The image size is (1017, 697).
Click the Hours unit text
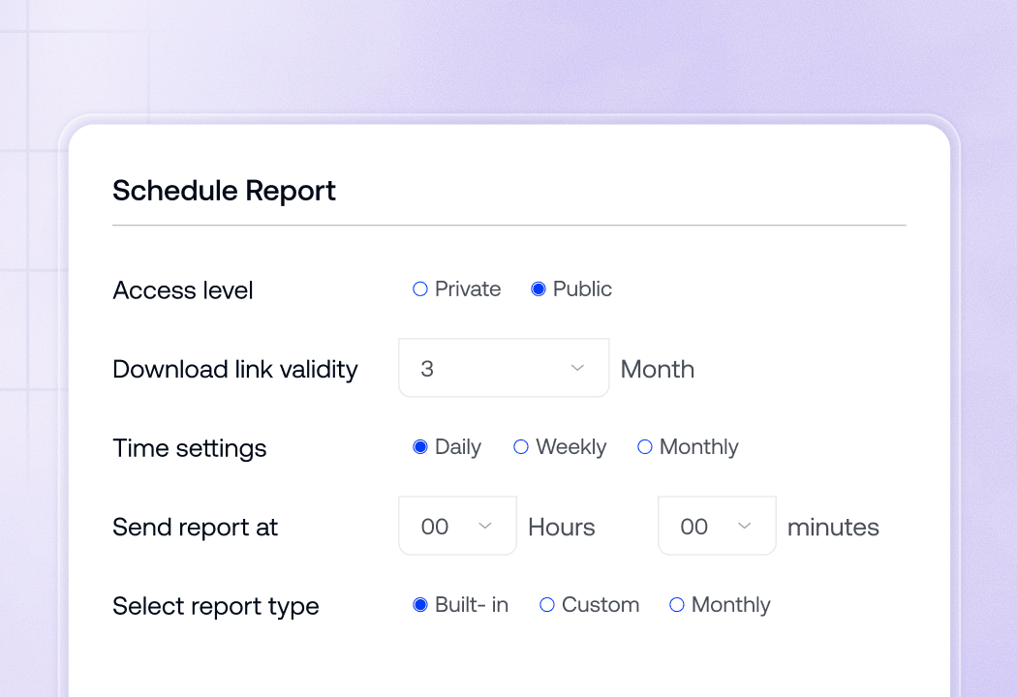(x=562, y=528)
